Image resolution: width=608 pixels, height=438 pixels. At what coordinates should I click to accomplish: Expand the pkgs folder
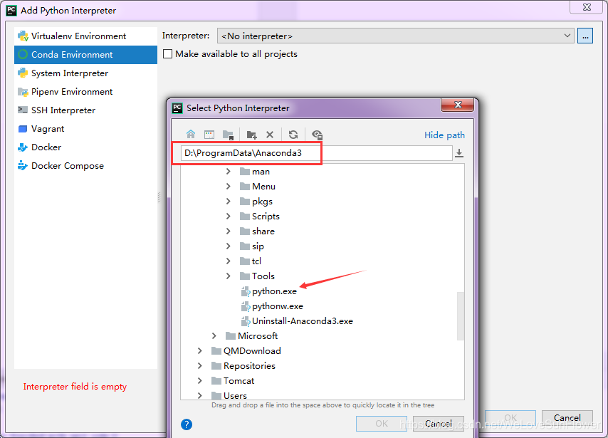coord(229,202)
